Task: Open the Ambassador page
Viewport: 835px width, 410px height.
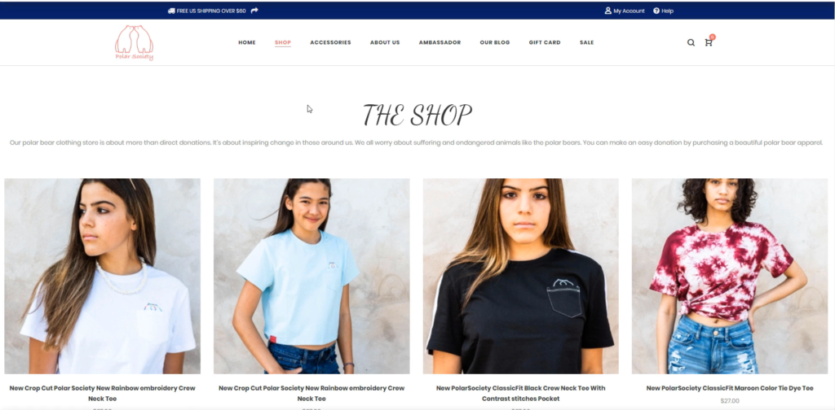Action: pos(440,42)
